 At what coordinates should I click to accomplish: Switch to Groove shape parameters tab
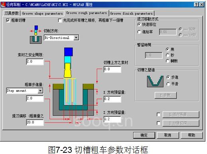[42, 14]
